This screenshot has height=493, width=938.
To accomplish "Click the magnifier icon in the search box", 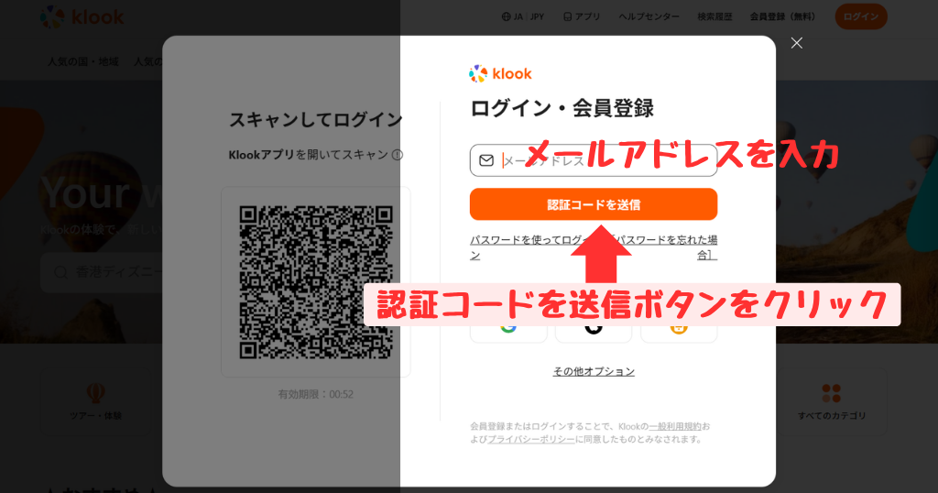I will click(60, 273).
